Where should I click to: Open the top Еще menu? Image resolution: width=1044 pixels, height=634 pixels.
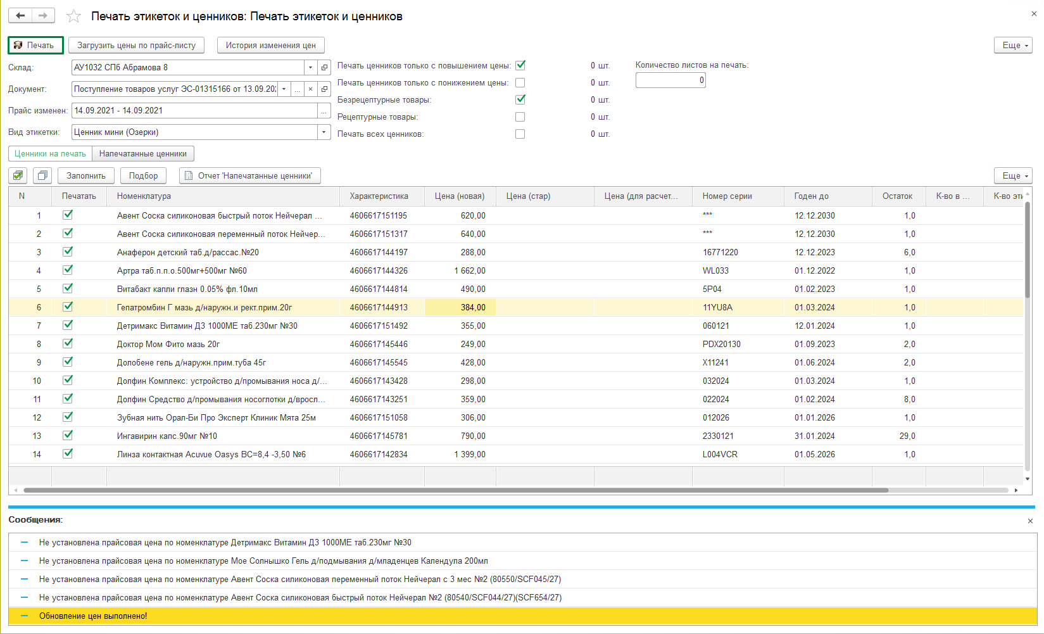(1013, 46)
